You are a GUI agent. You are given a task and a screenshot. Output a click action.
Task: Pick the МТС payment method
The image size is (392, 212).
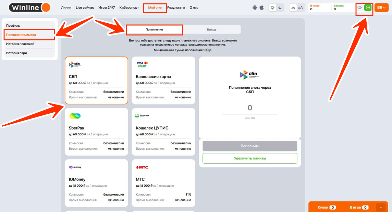click(x=163, y=183)
